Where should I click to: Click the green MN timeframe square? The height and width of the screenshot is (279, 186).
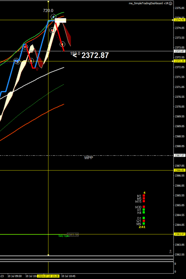[x=144, y=224]
